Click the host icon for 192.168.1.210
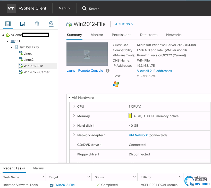211x188 pixels. [16, 47]
